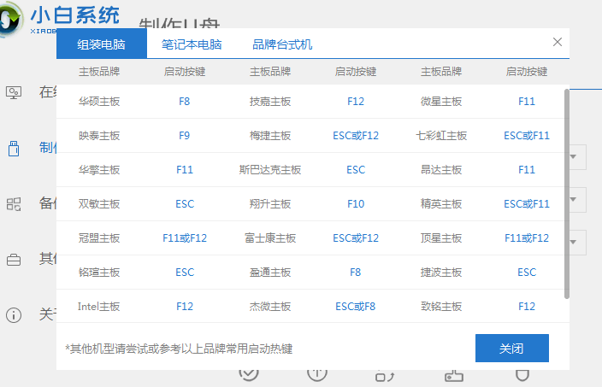Click the F9 hotkey beside 映泰主板
Viewport: 602px width, 387px height.
point(185,136)
